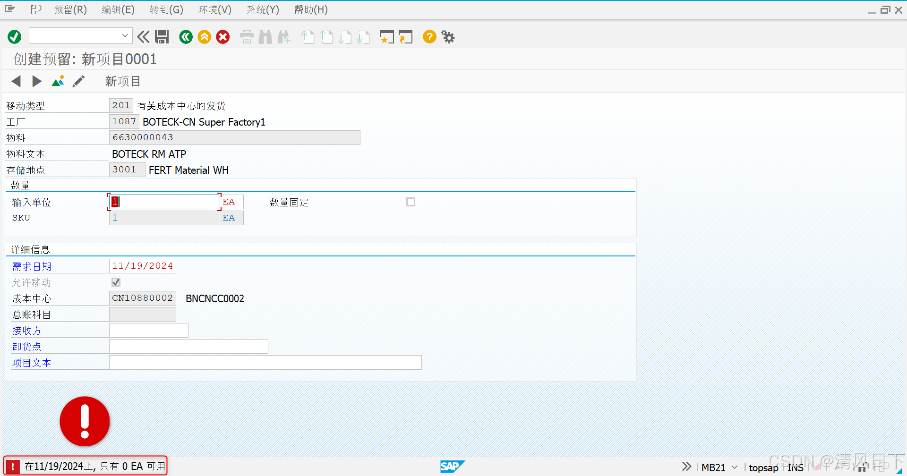Click the overview mountain icon
The image size is (907, 476).
tap(58, 81)
